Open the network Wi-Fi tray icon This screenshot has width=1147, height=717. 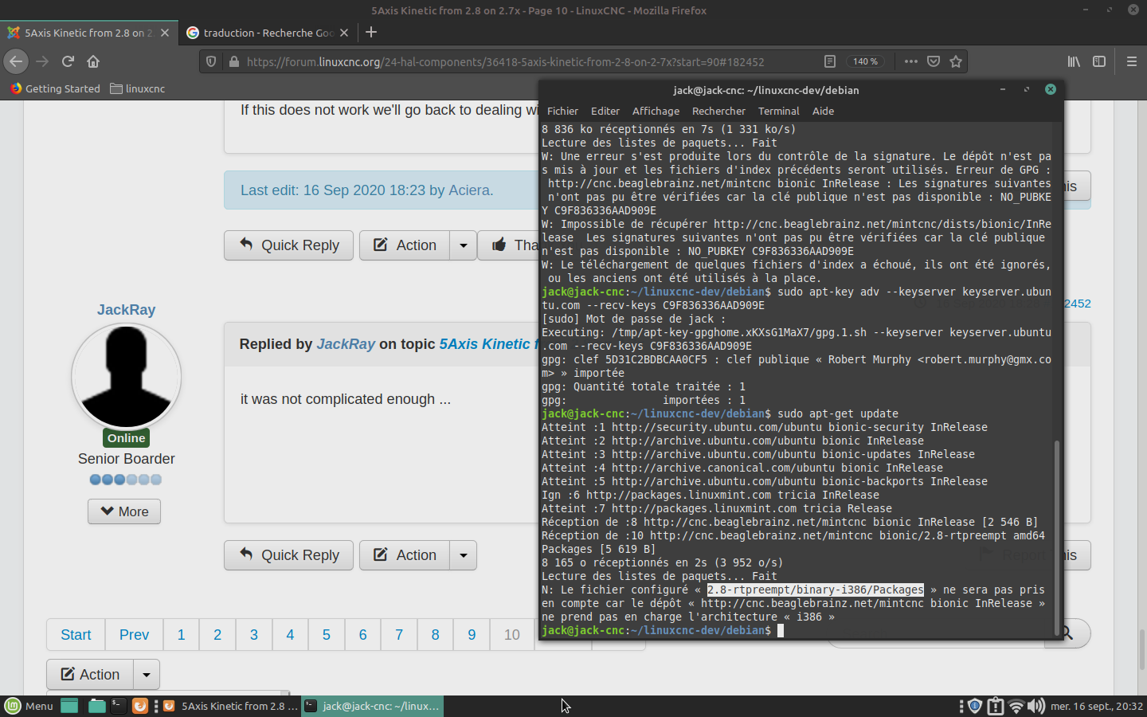coord(1016,706)
